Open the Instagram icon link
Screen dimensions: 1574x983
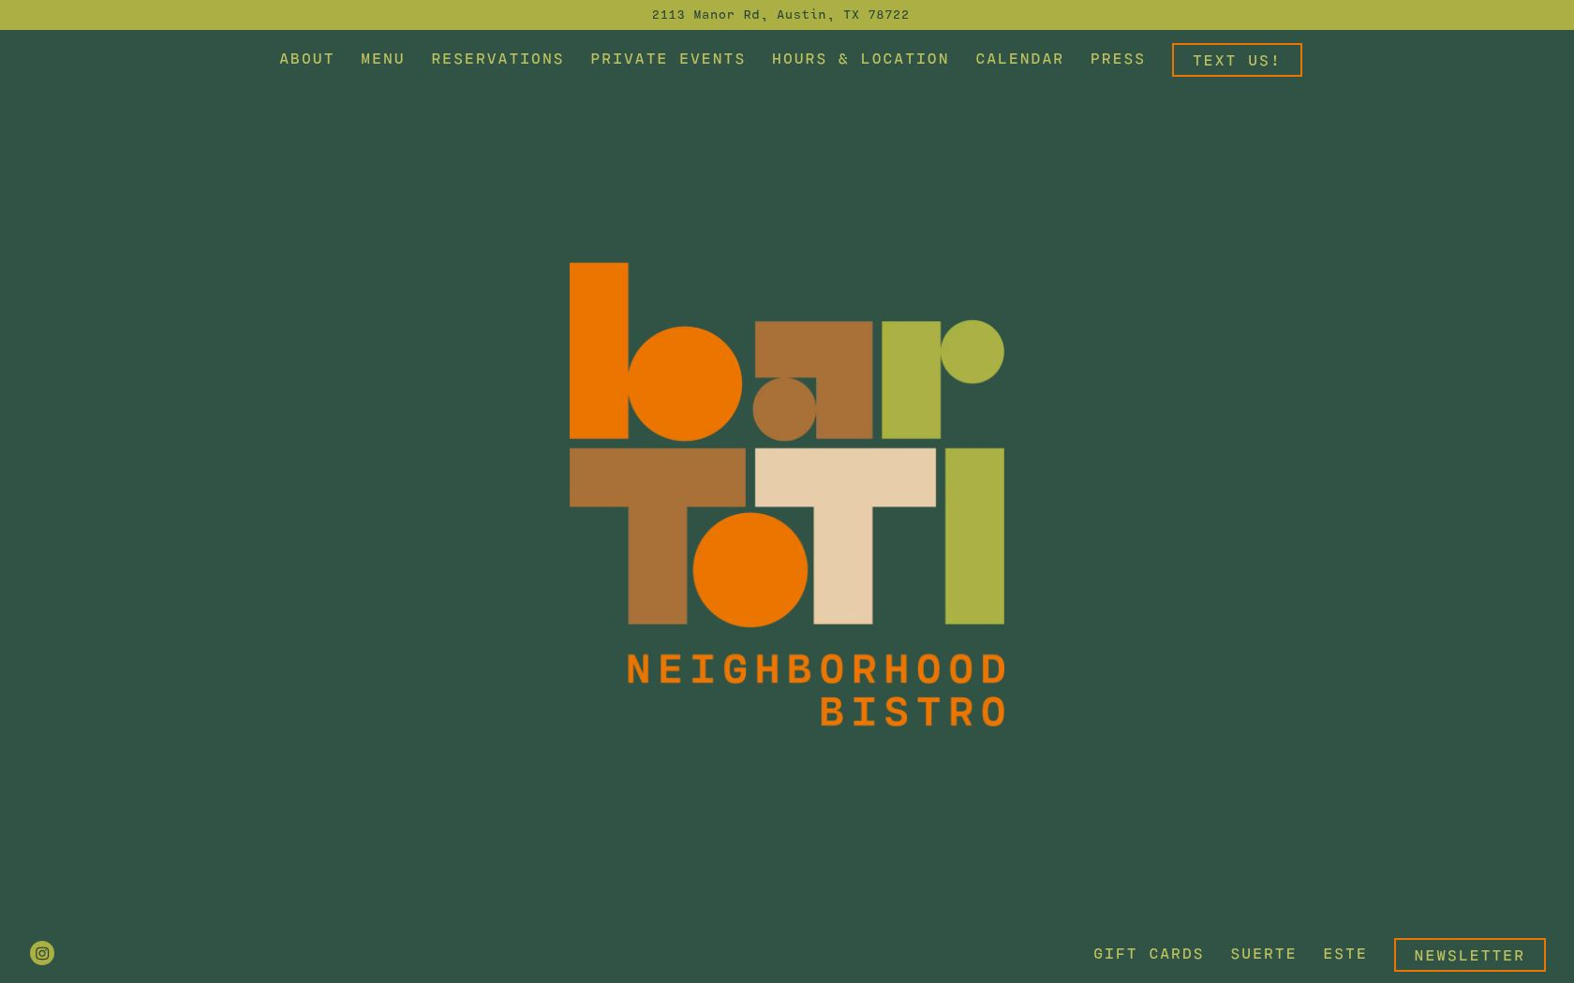pos(42,953)
